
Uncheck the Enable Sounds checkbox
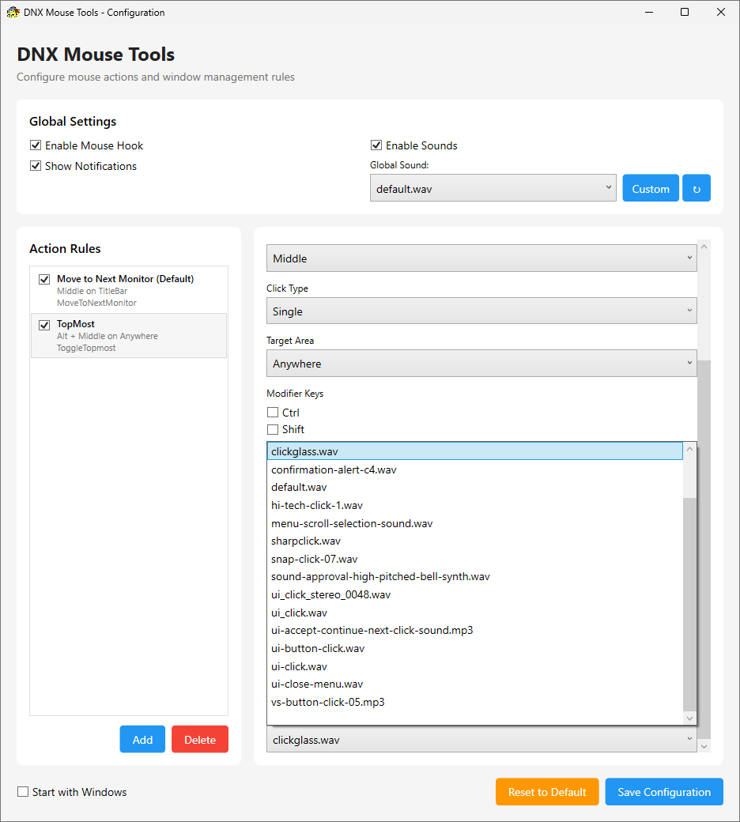click(376, 145)
